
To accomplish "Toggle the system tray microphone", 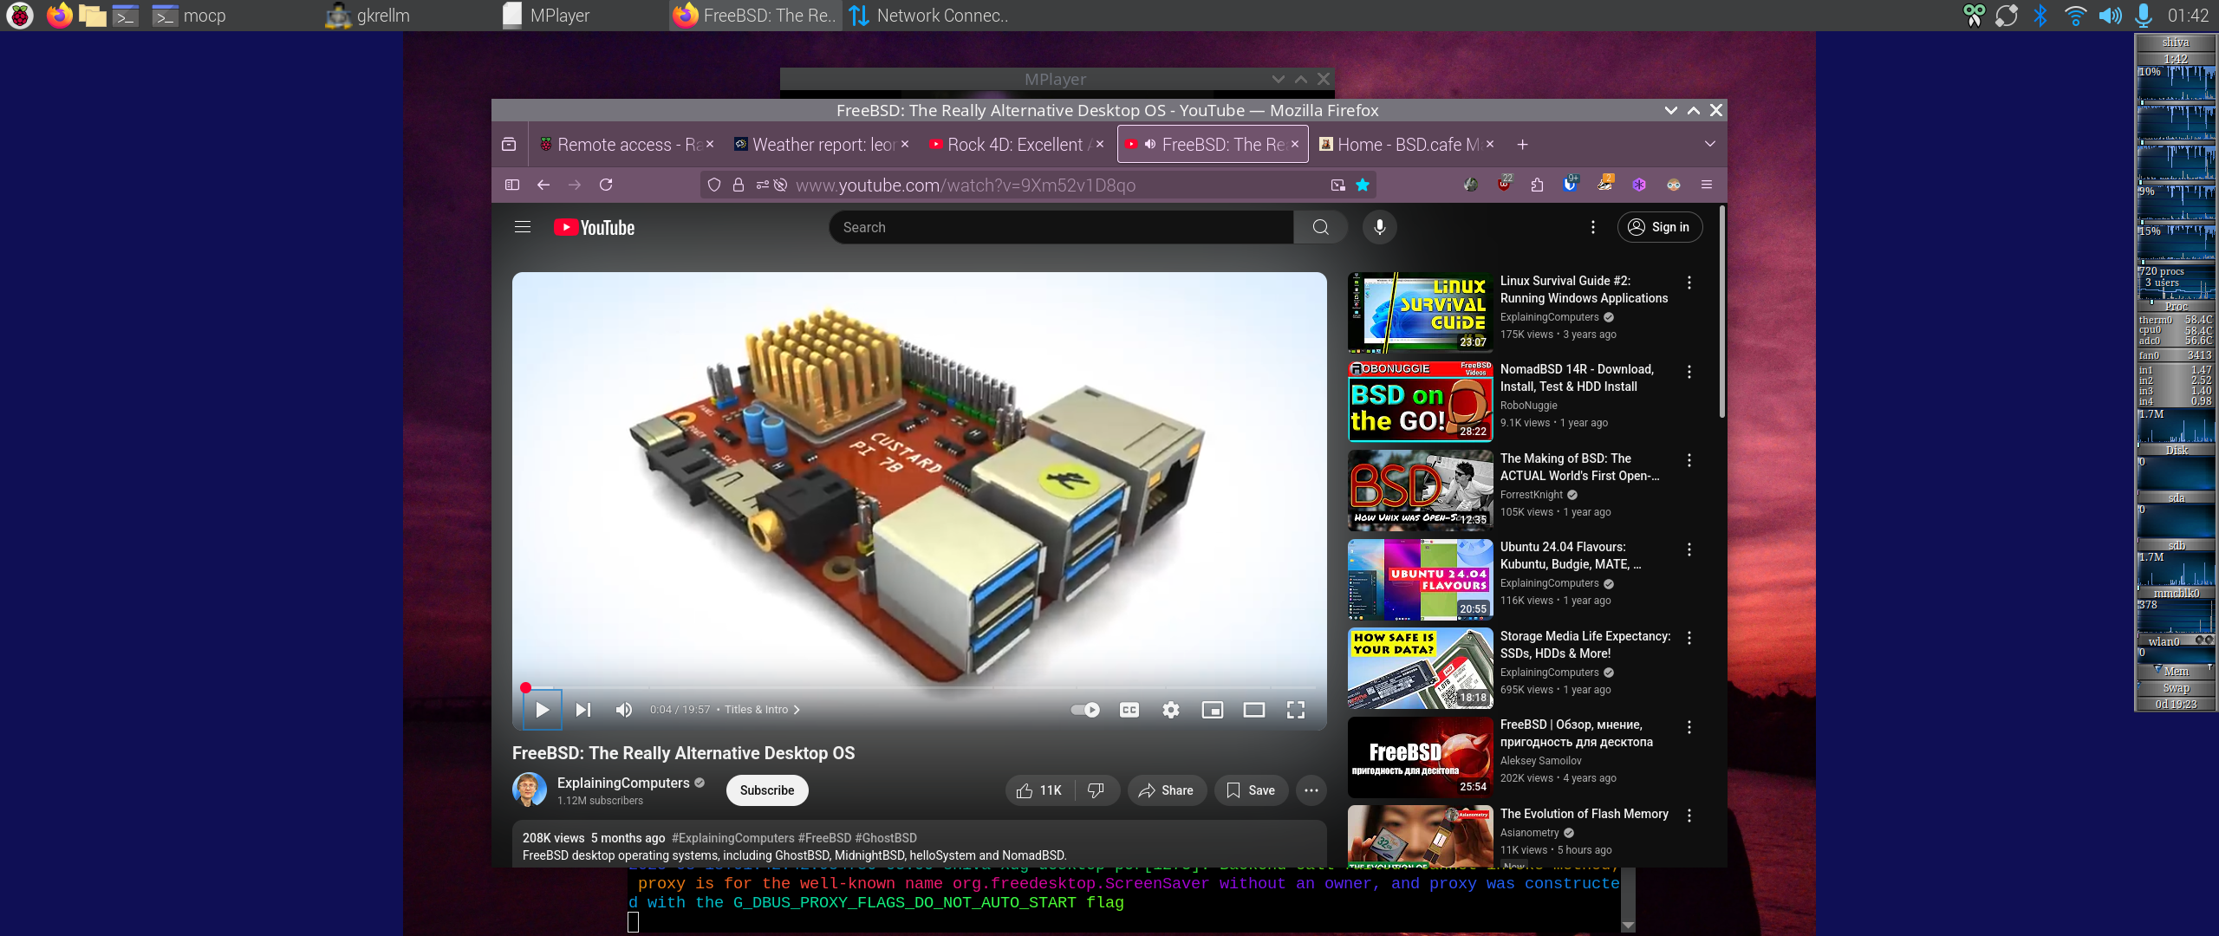I will click(2144, 16).
